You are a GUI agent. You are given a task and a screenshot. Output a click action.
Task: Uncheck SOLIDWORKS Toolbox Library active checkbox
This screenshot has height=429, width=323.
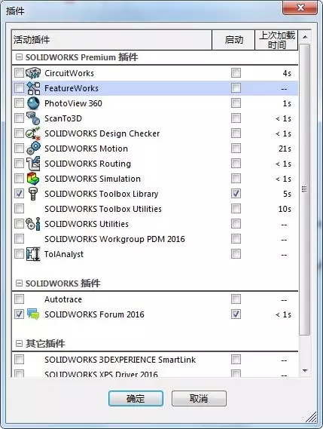(x=19, y=194)
